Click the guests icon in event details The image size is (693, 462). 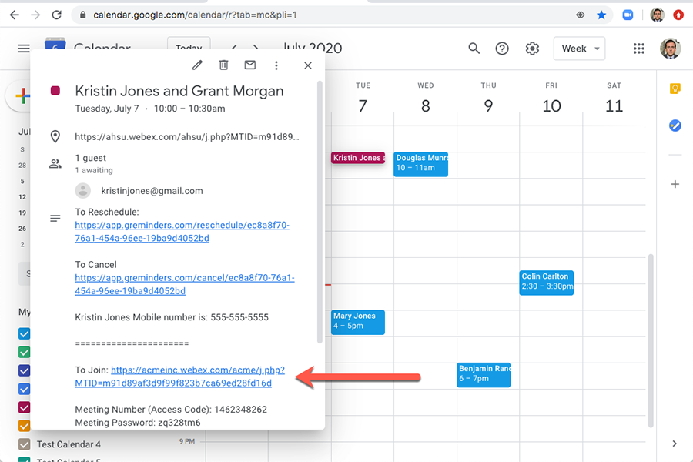coord(55,164)
